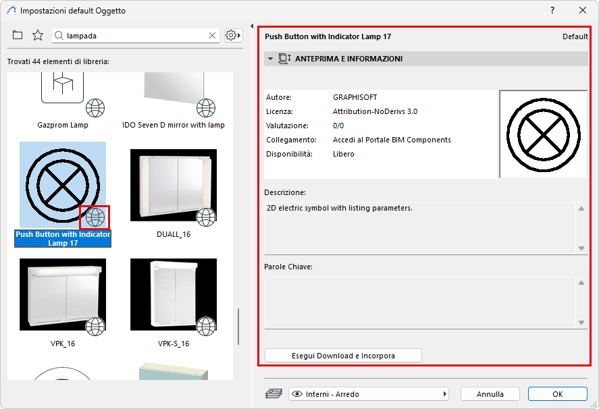The image size is (599, 409).
Task: Select the VPK-S_16 cabinet thumbnail
Action: (174, 294)
